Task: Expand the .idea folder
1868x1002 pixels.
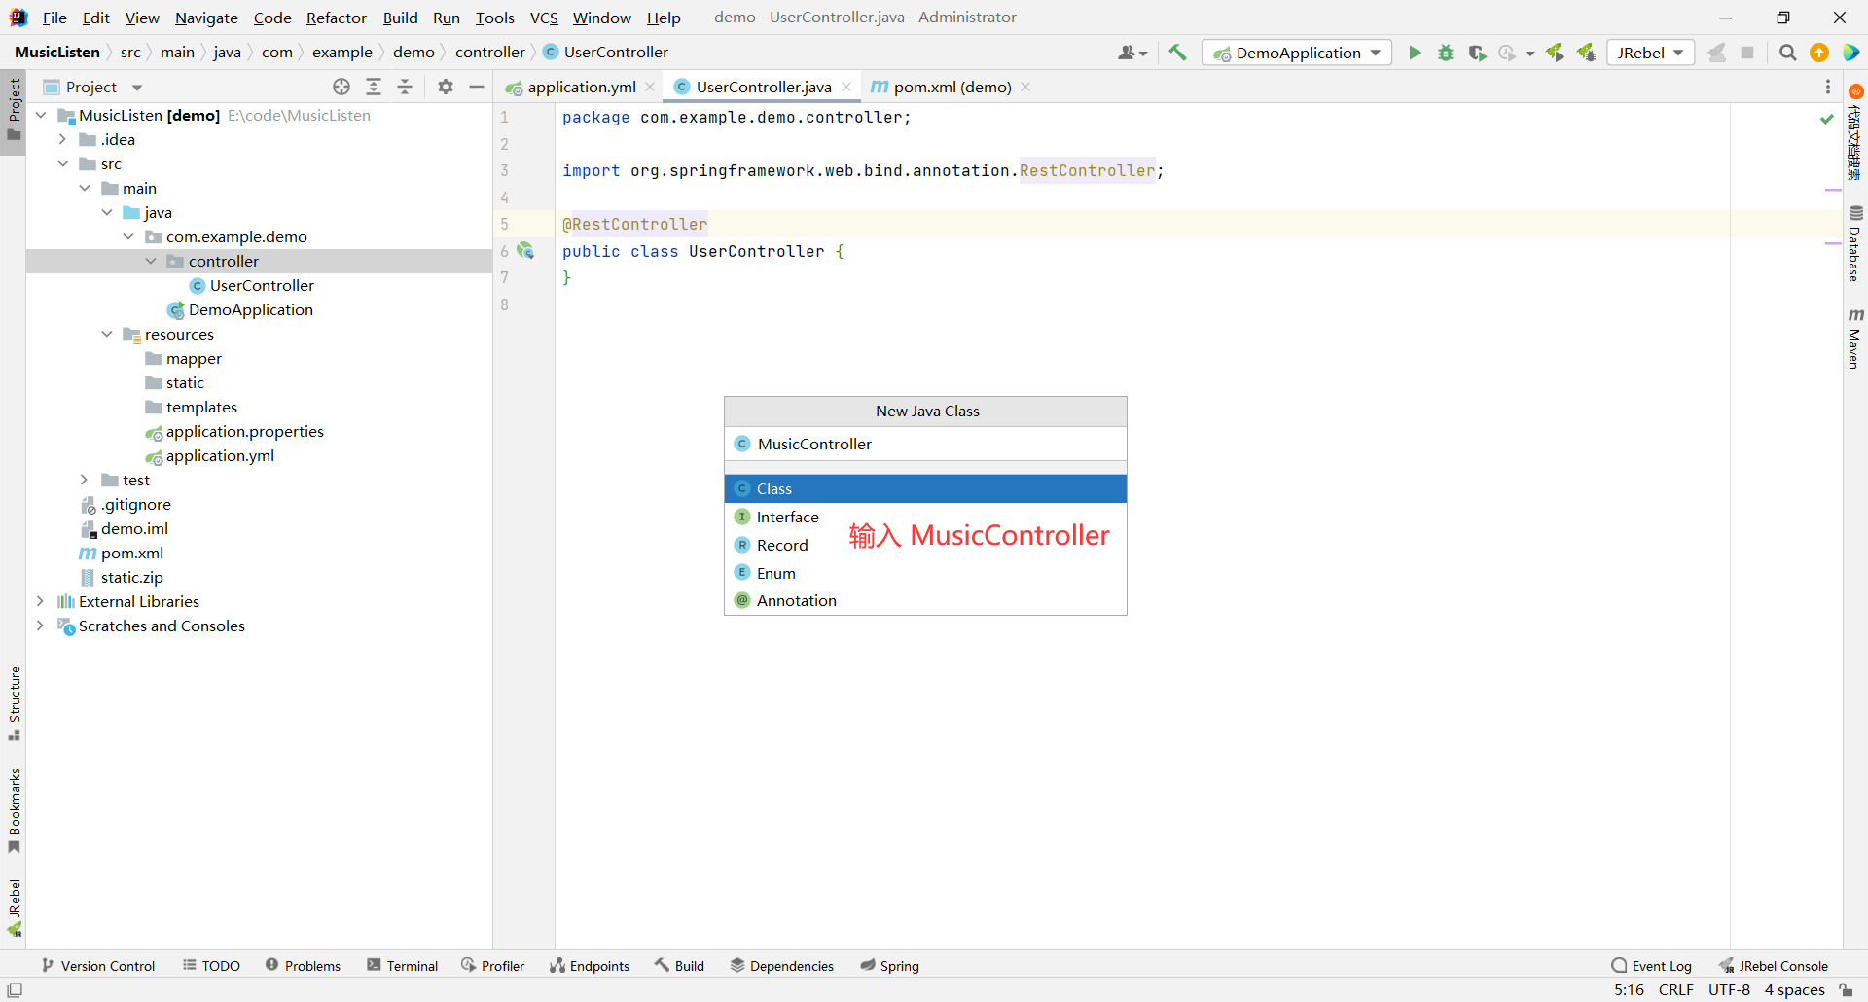Action: coord(62,139)
